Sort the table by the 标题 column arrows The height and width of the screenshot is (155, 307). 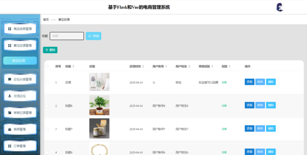pos(73,66)
